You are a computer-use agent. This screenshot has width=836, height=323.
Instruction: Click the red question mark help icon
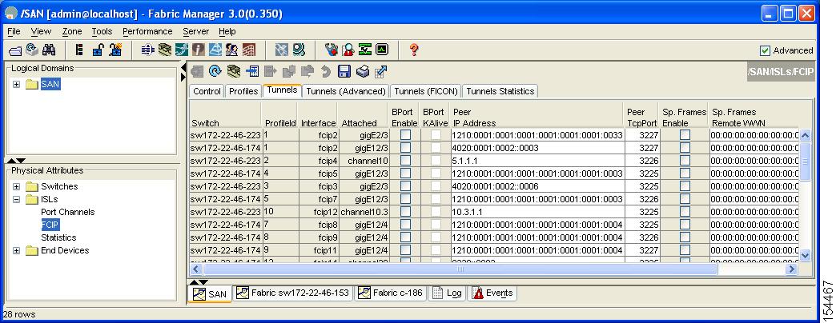[414, 50]
